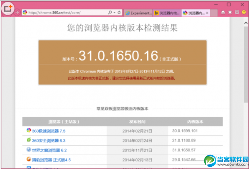Click the date cell 2014年02月13日

pyautogui.click(x=137, y=160)
